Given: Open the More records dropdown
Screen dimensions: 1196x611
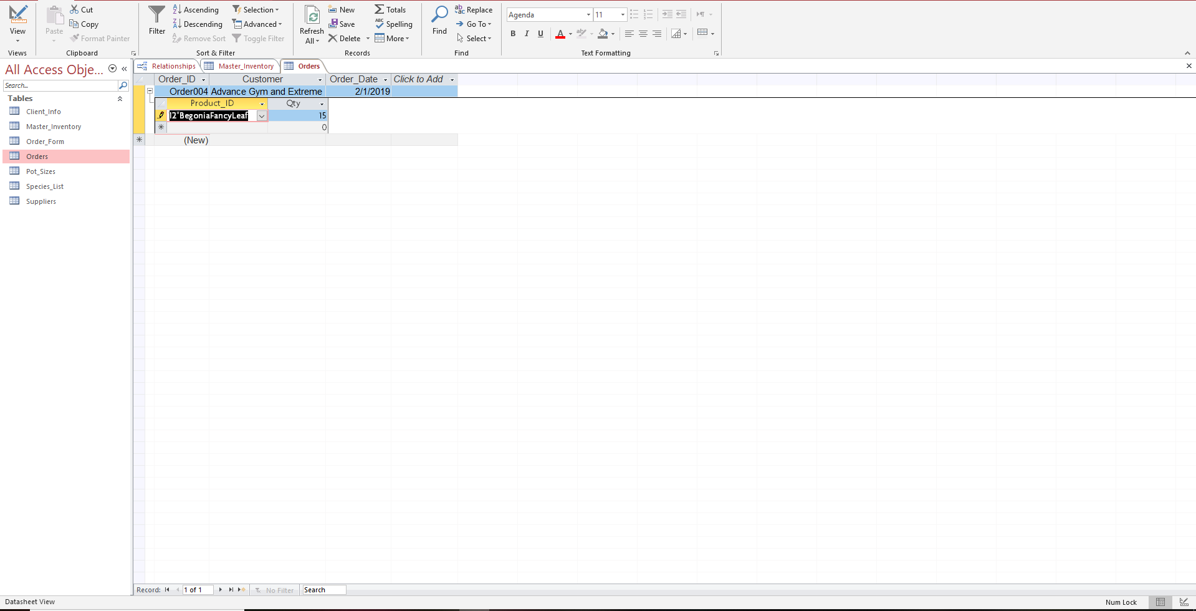Looking at the screenshot, I should click(x=392, y=38).
